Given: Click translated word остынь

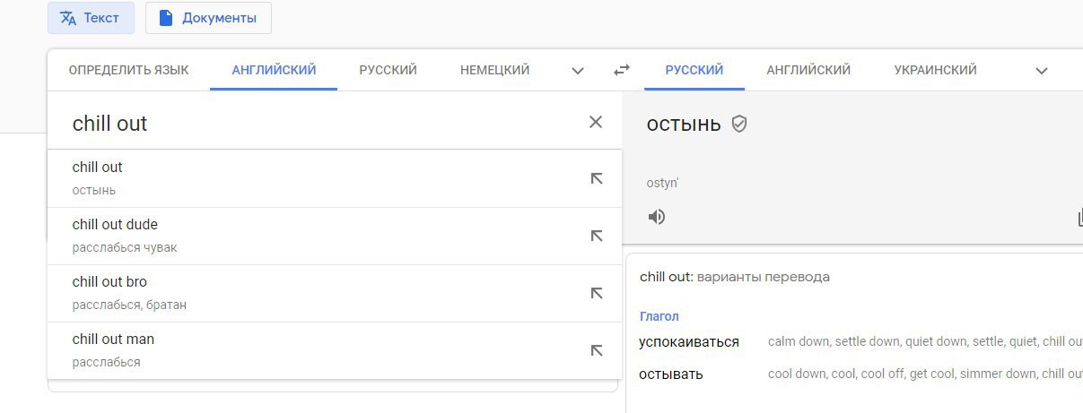Looking at the screenshot, I should click(x=683, y=125).
